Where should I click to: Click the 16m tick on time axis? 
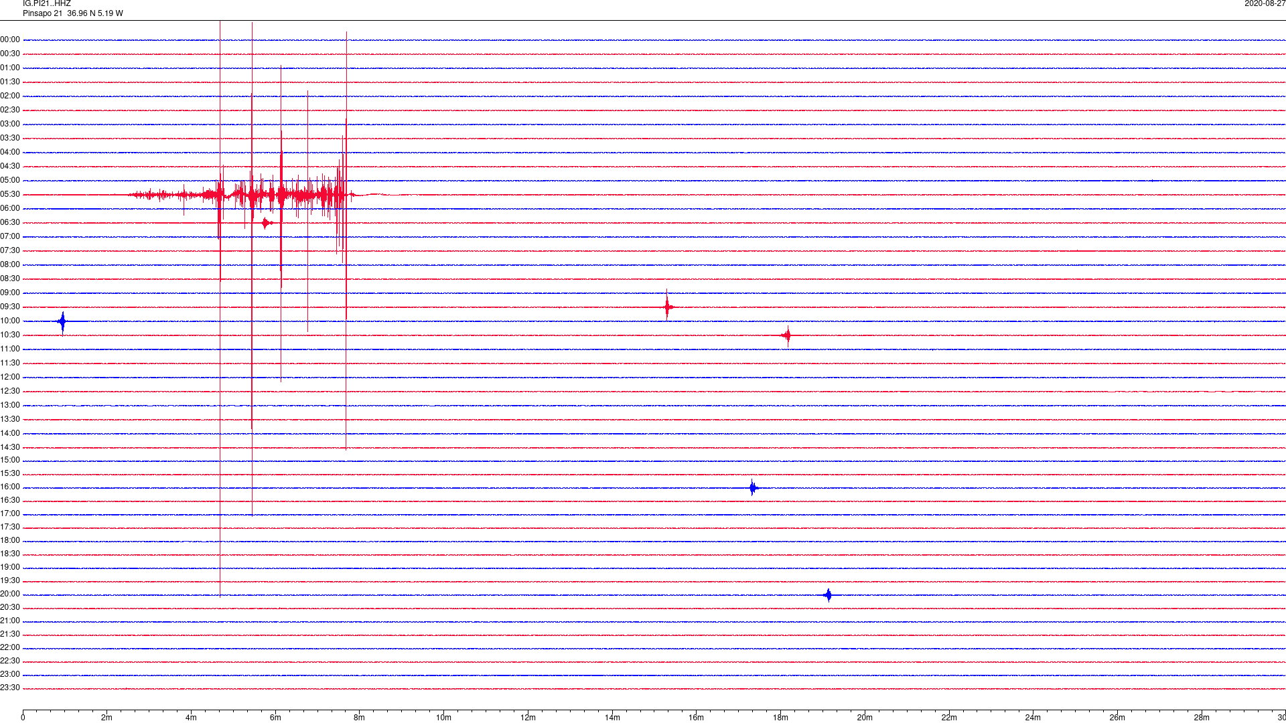(697, 718)
